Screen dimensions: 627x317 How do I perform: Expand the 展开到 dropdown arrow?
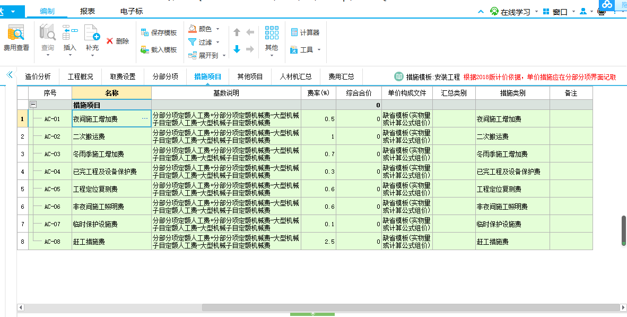(224, 55)
